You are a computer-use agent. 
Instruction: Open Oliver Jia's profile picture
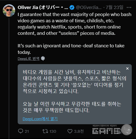[9, 11]
